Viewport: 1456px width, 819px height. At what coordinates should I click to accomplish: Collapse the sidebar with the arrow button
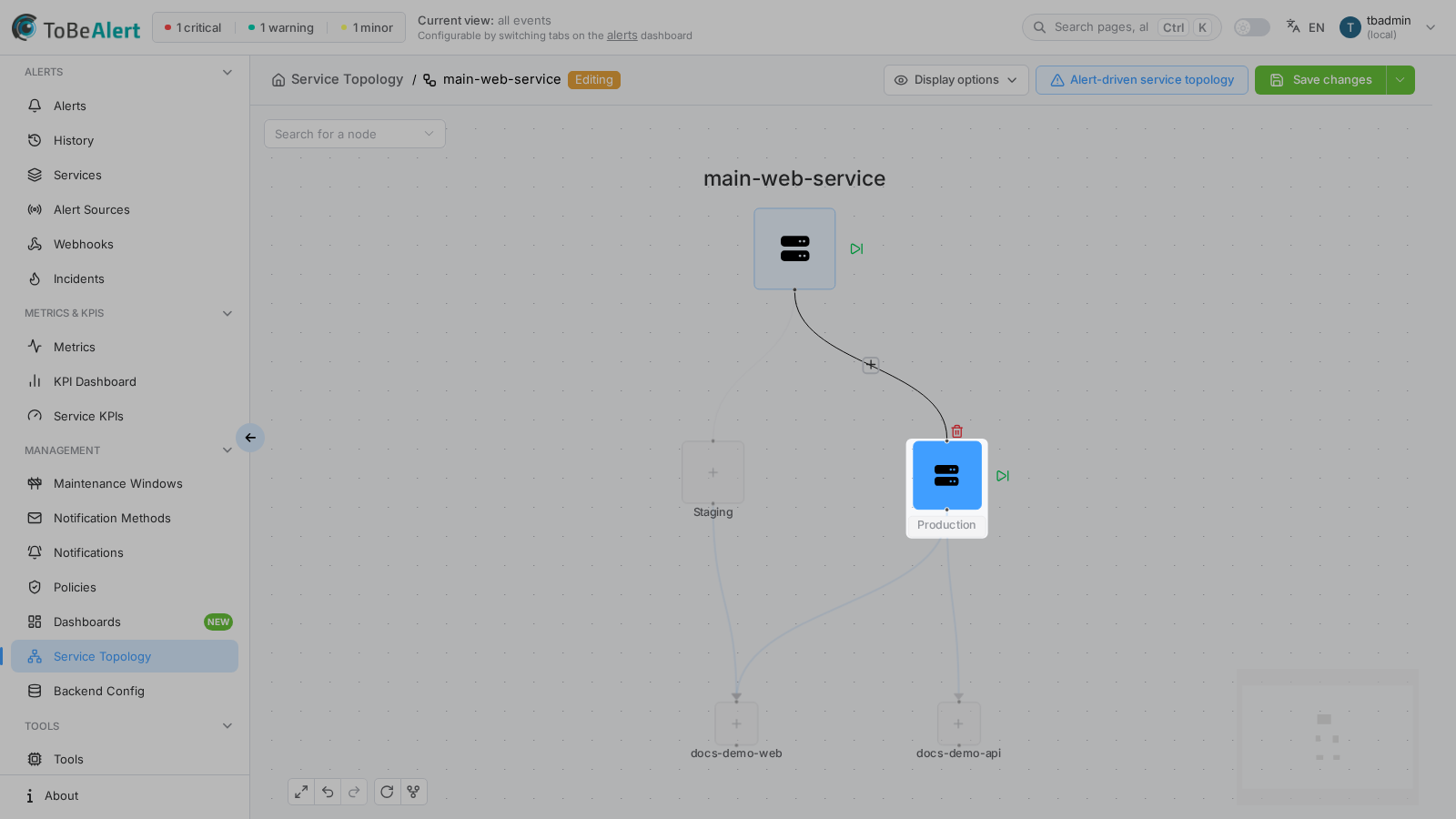250,438
